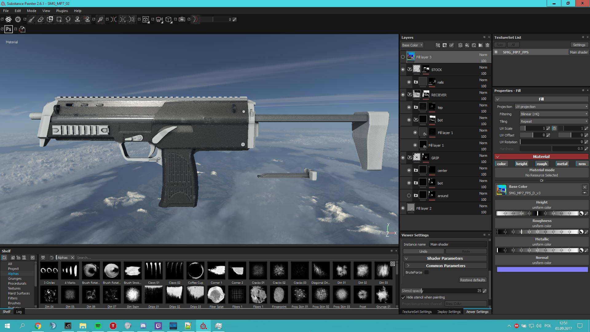Select the Clone stamp tool
This screenshot has height=332, width=590.
point(77,19)
